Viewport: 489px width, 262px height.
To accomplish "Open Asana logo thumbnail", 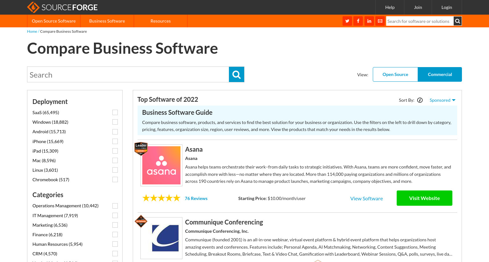I will point(161,165).
